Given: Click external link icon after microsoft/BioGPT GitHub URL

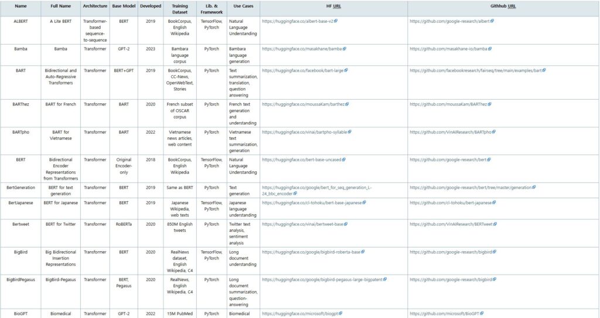Looking at the screenshot, I should pos(482,313).
